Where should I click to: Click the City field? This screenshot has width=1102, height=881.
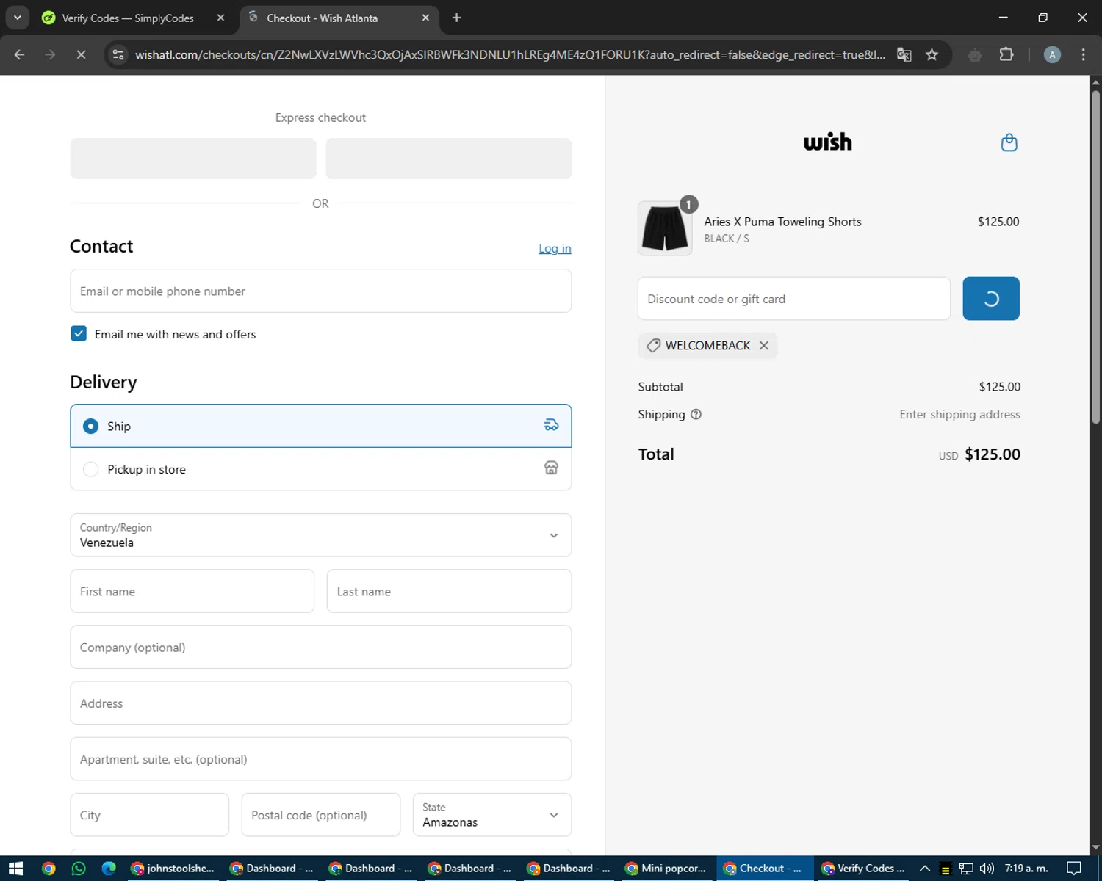point(150,815)
